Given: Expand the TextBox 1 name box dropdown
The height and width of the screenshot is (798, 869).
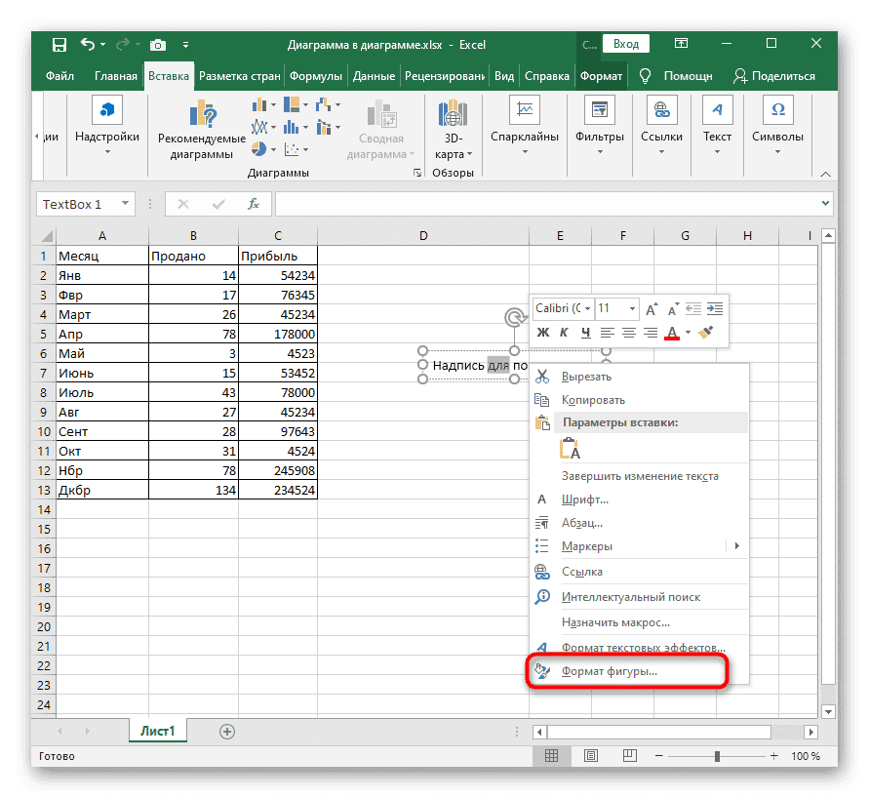Looking at the screenshot, I should click(x=126, y=204).
